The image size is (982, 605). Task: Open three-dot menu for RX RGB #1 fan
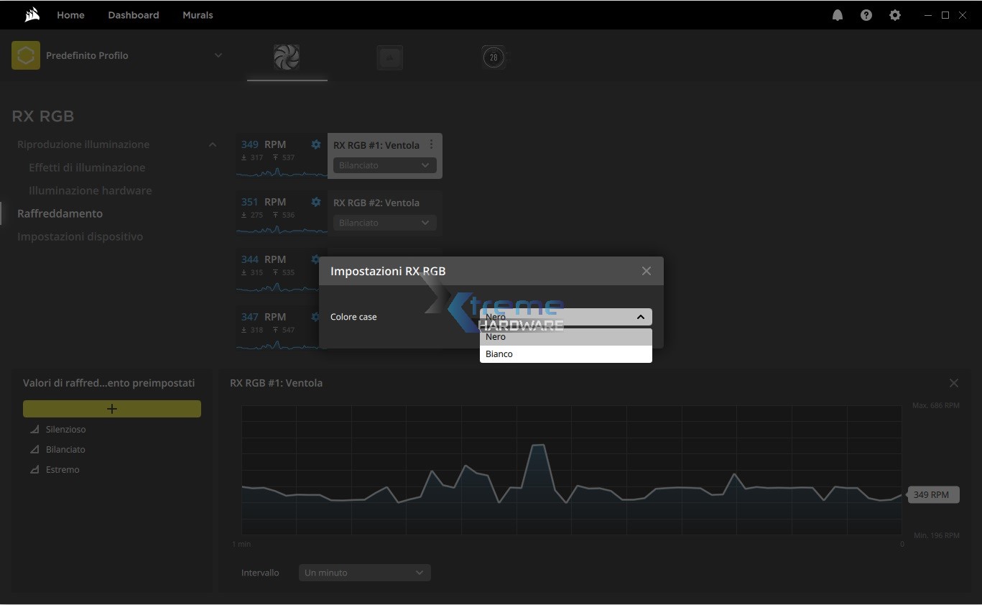click(x=431, y=144)
